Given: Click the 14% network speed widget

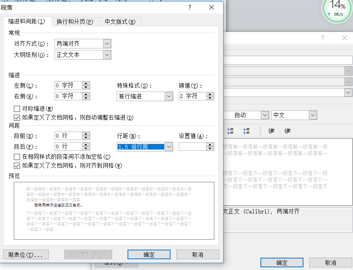Looking at the screenshot, I should [336, 10].
